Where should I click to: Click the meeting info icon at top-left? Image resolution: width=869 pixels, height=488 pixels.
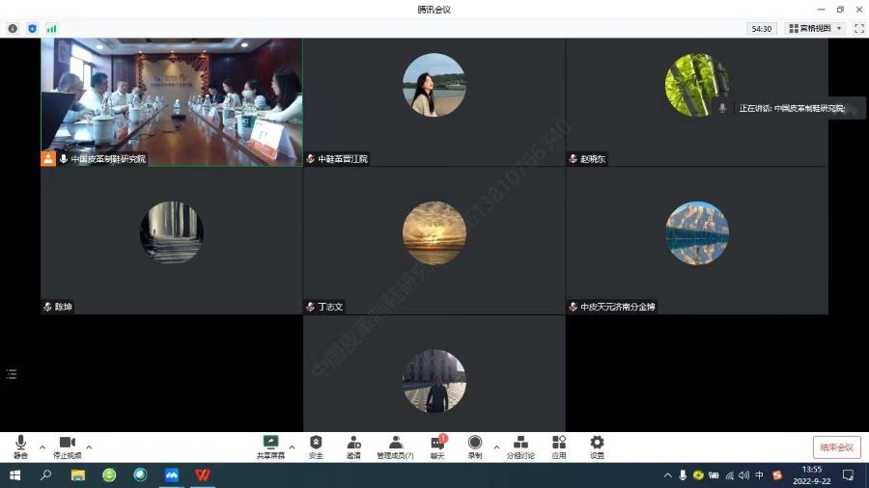pos(13,29)
